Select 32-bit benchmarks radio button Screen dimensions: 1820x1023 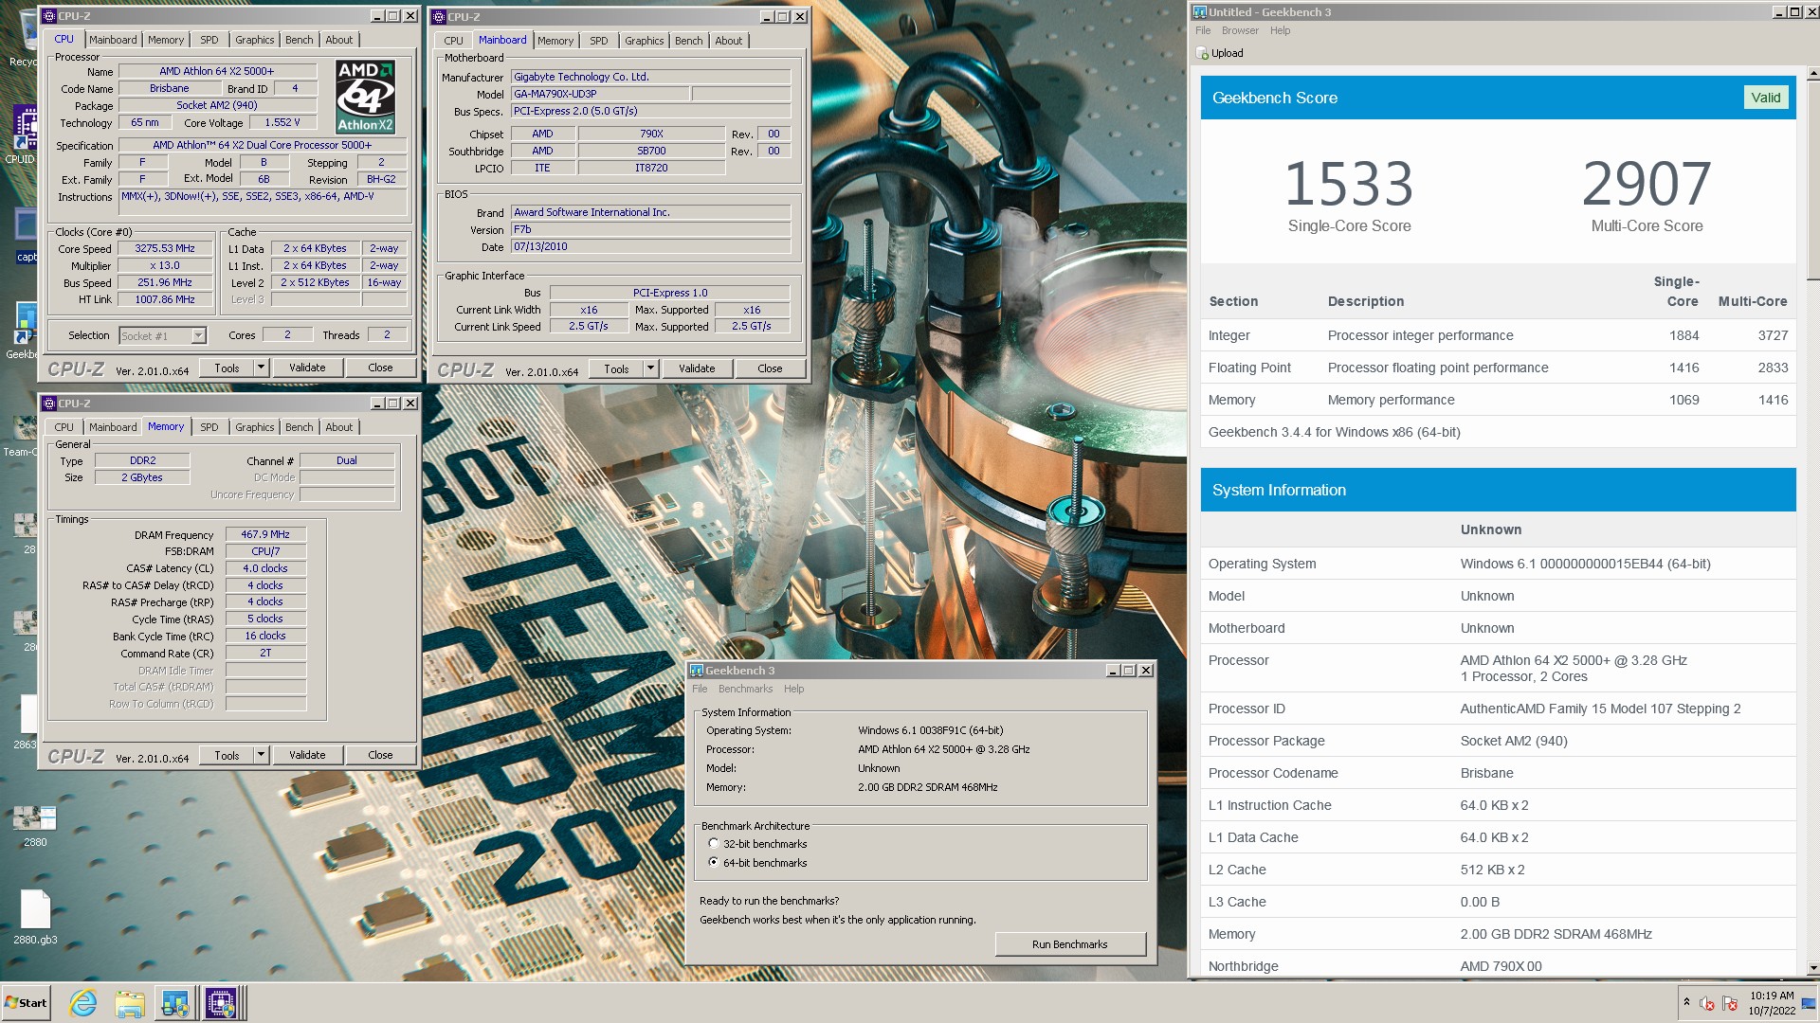point(714,844)
